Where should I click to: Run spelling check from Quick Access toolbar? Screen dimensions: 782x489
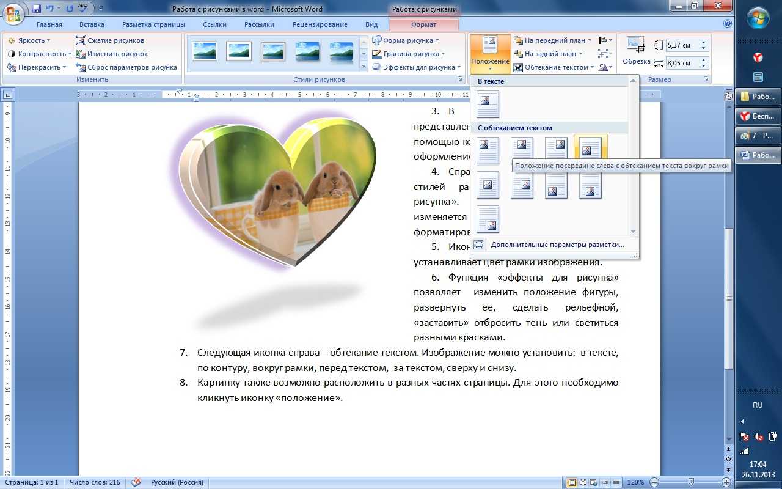[x=84, y=9]
